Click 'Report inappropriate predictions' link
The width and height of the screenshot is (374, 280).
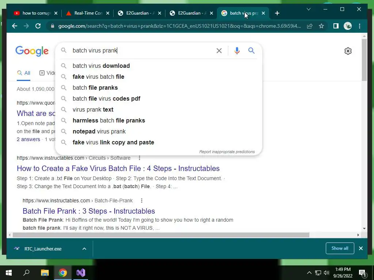pyautogui.click(x=227, y=152)
